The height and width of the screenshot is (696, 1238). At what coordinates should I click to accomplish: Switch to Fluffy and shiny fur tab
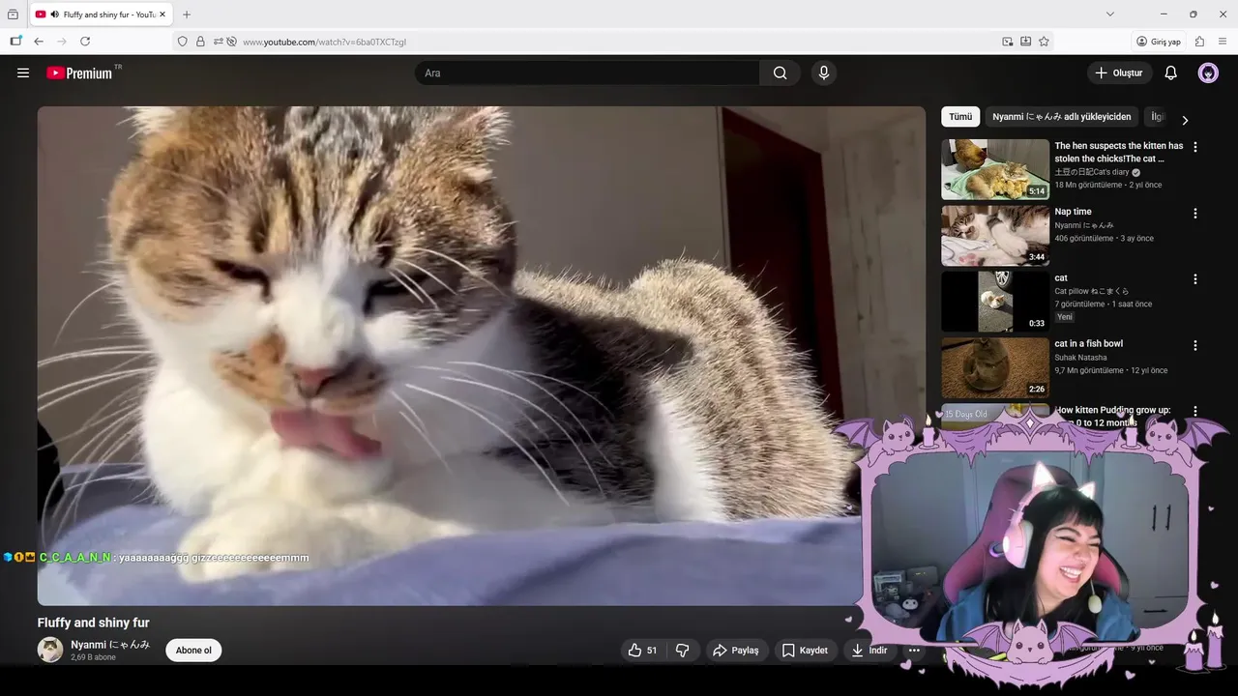click(101, 14)
